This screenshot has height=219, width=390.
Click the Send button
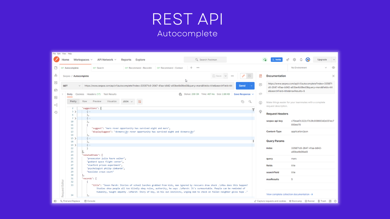click(242, 85)
